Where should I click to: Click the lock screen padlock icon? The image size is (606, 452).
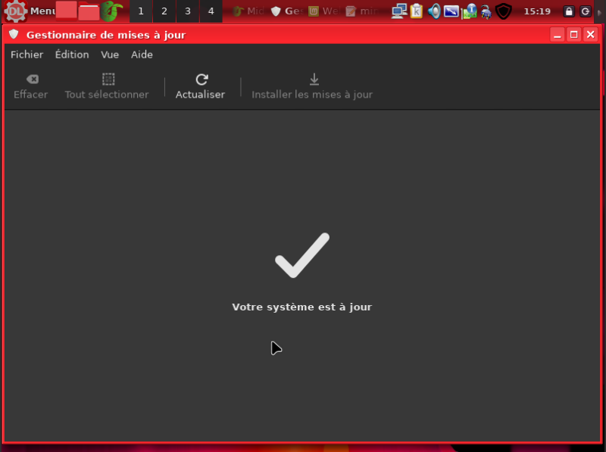point(569,11)
